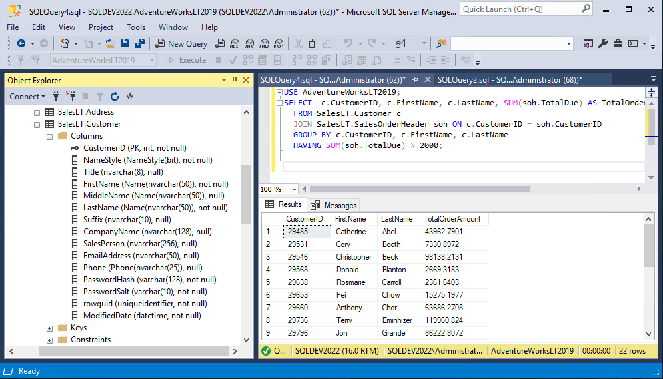Click the Activity Monitor icon
Screen dimensions: 663x379
point(400,43)
